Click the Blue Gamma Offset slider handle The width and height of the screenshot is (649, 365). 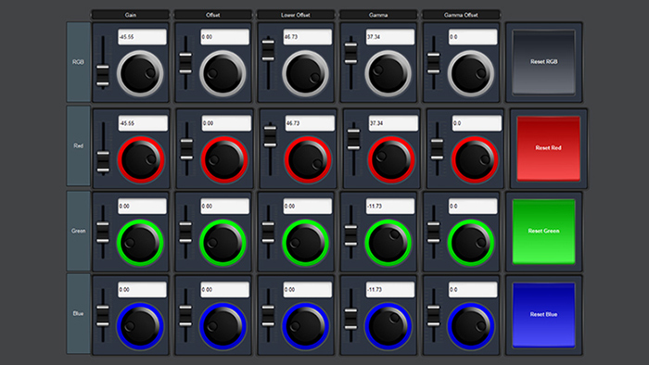click(x=433, y=316)
